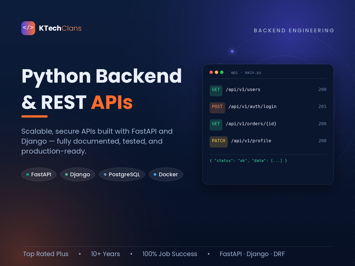Viewport: 355px width, 266px height.
Task: Click the 200 status for /api/v1/orders/{id}
Action: click(x=322, y=124)
